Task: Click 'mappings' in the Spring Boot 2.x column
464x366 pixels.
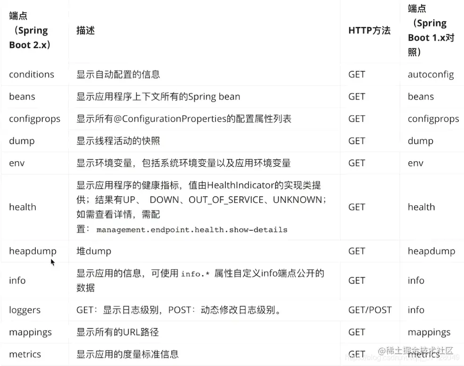Action: 31,332
